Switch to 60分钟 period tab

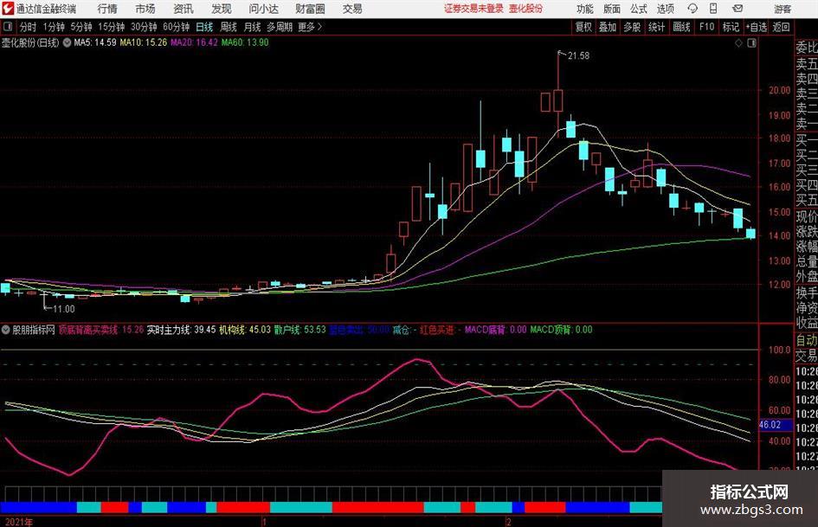click(176, 27)
